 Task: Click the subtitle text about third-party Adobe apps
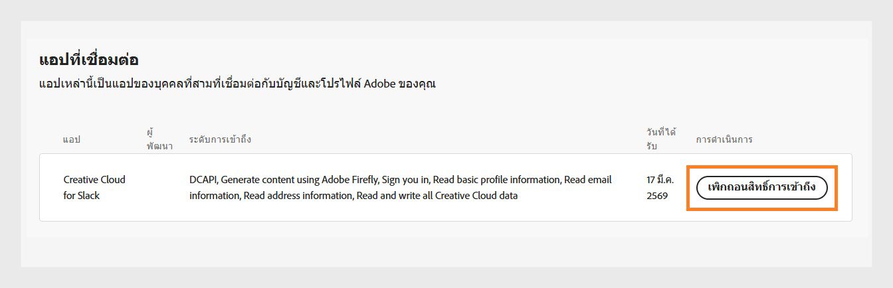237,84
